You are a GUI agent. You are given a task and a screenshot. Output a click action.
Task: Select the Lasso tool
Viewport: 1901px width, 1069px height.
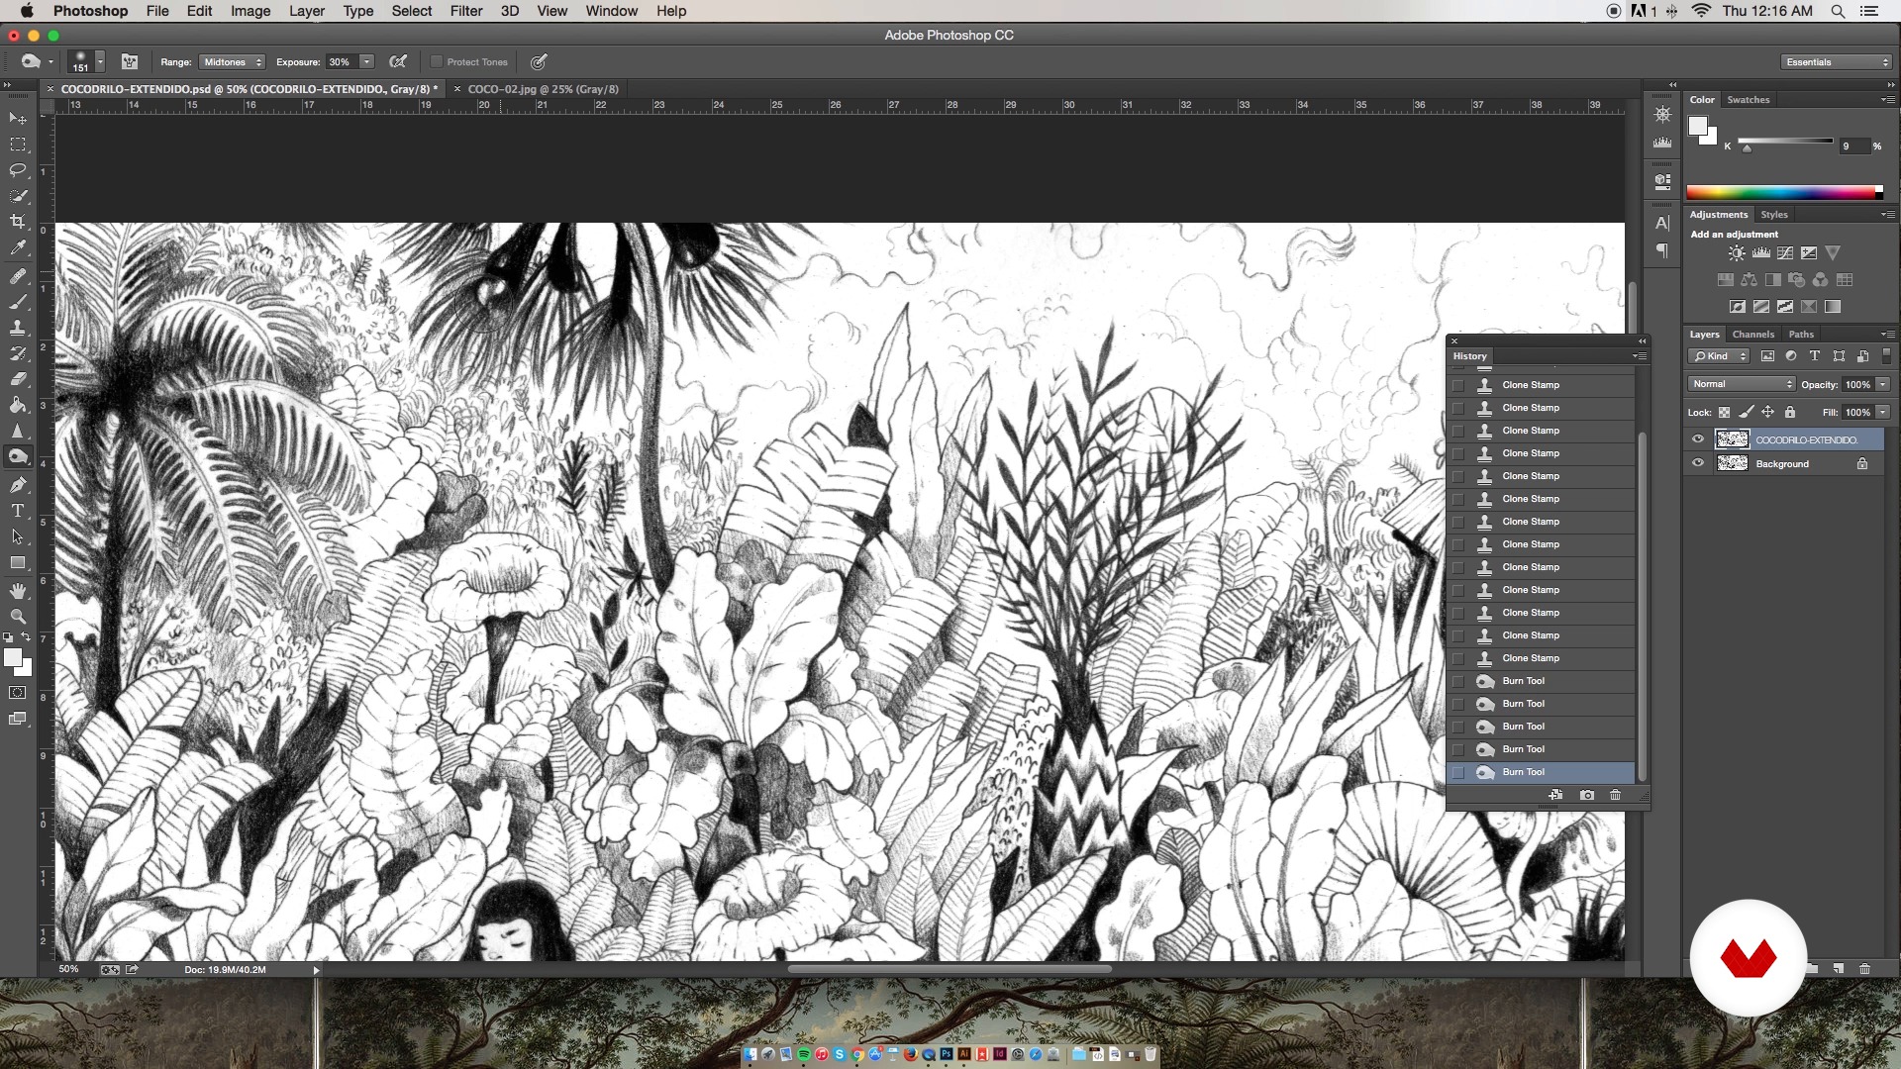(18, 170)
